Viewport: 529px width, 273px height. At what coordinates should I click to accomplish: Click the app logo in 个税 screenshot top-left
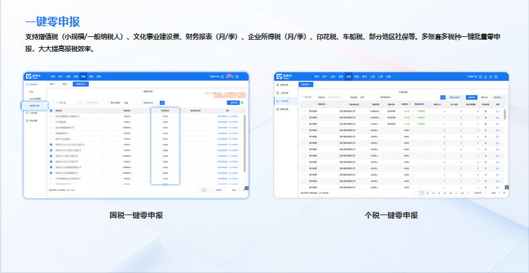[x=280, y=77]
